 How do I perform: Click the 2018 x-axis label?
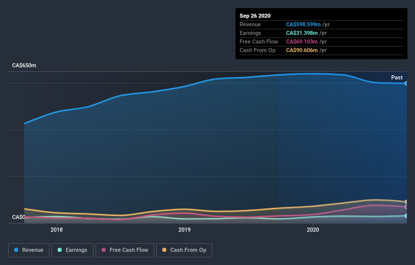tap(57, 230)
